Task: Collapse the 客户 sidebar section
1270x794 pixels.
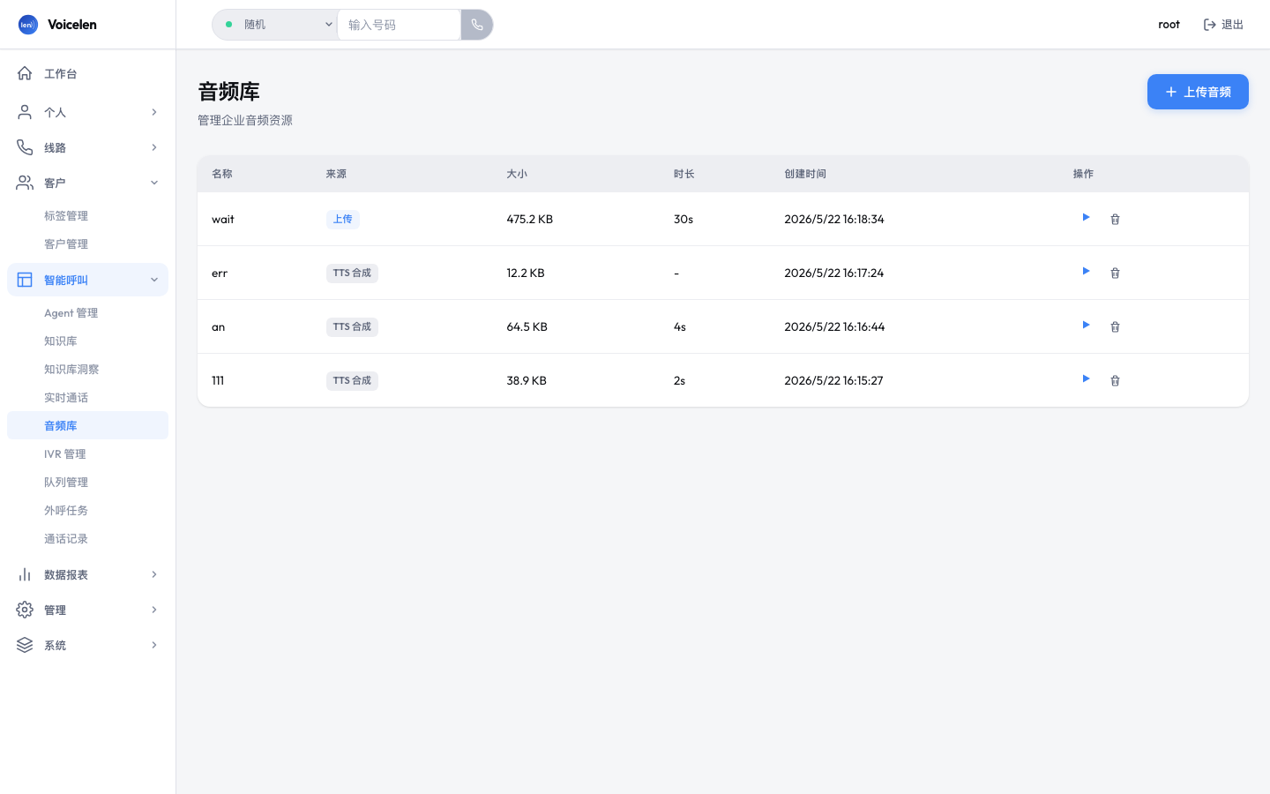Action: click(87, 183)
